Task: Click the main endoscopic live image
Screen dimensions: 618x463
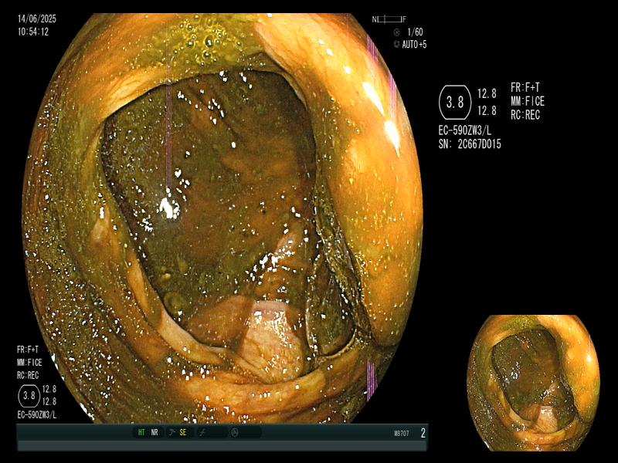Action: 222,218
